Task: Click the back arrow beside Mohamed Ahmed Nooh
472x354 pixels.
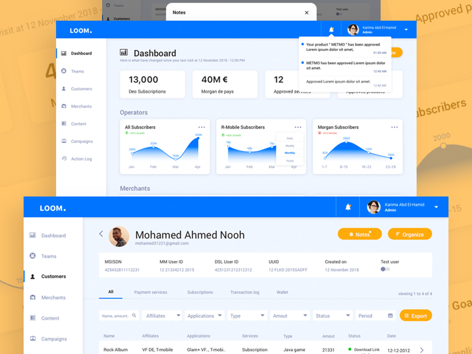Action: (x=101, y=234)
